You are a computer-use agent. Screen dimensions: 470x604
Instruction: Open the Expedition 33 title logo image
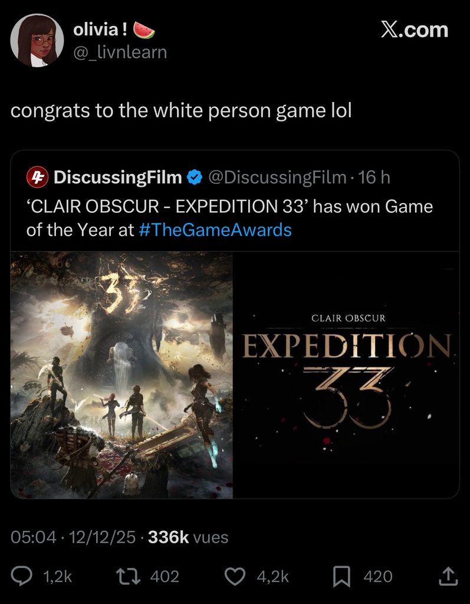click(346, 375)
